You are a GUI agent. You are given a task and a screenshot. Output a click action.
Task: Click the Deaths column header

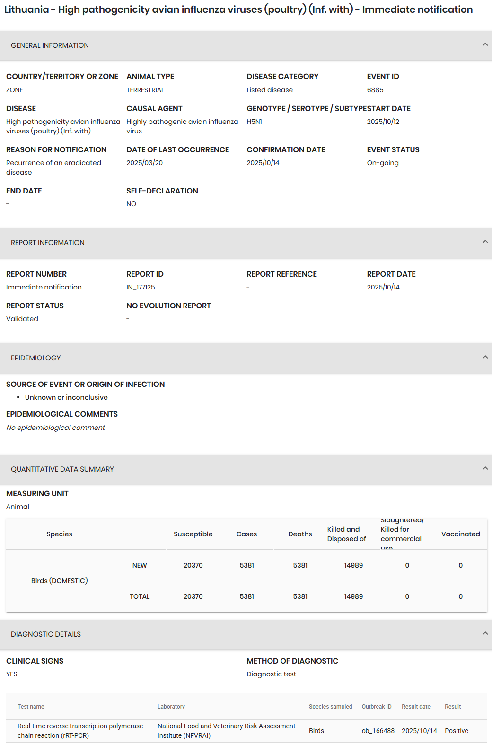tap(300, 534)
